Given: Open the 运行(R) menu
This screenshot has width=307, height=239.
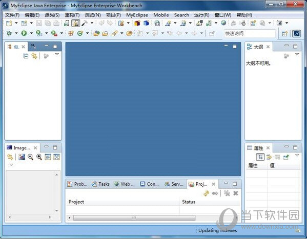Looking at the screenshot, I should point(201,15).
